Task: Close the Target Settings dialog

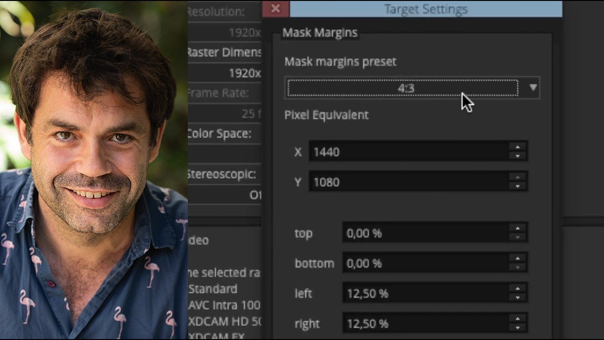Action: [276, 8]
